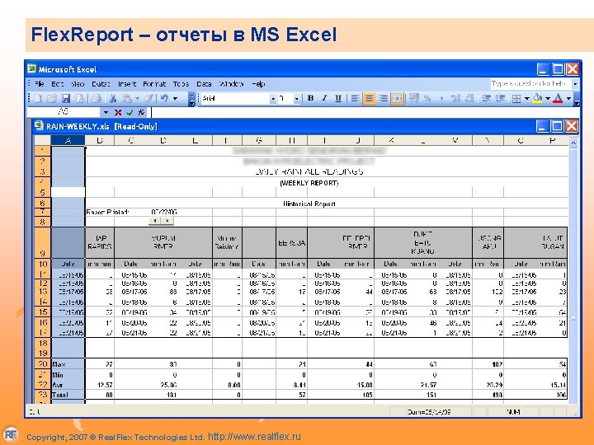The image size is (594, 445).
Task: Select column A header
Action: click(68, 140)
